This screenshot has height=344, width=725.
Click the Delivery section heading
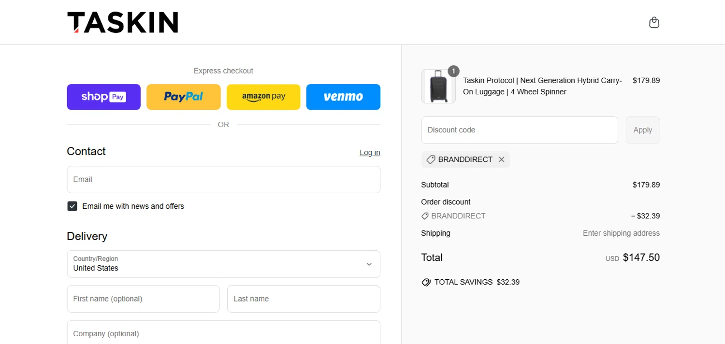click(x=87, y=236)
